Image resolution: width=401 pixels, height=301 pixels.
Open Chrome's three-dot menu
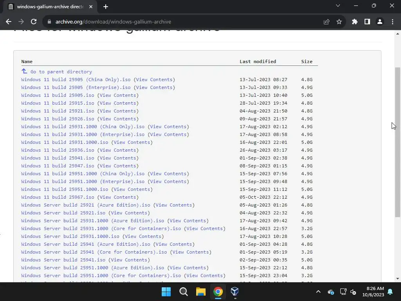[x=392, y=22]
